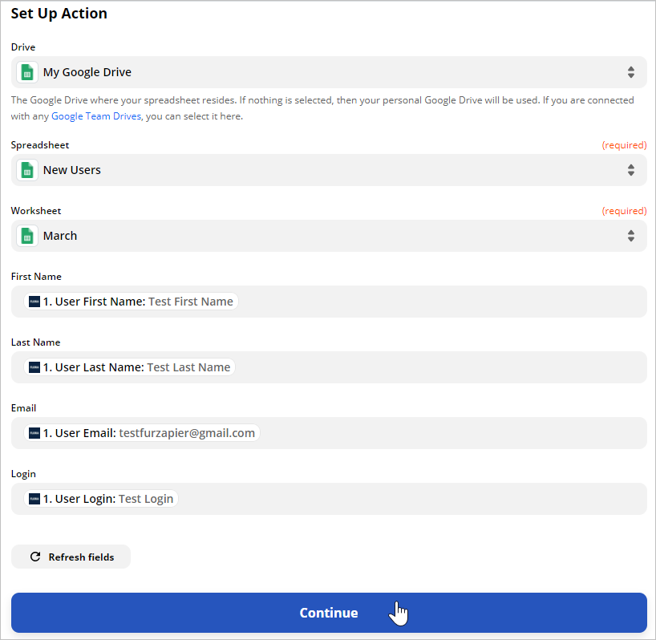The height and width of the screenshot is (640, 656).
Task: Click empty area of Email input field
Action: (x=452, y=433)
